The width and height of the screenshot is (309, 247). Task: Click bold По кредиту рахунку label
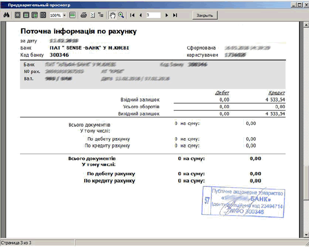point(109,181)
